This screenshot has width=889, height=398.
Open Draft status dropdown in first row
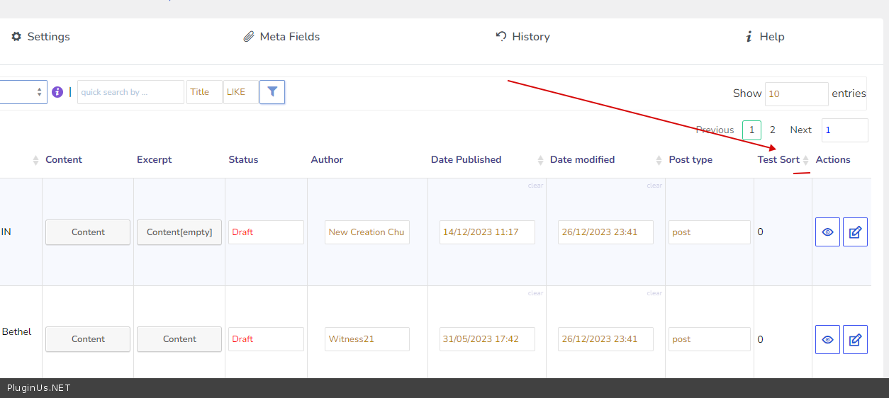point(266,232)
